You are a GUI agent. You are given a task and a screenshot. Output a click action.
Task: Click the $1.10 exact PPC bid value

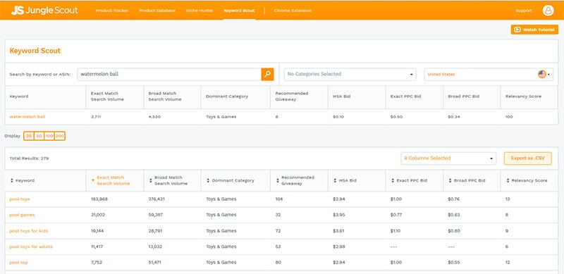tap(396, 231)
